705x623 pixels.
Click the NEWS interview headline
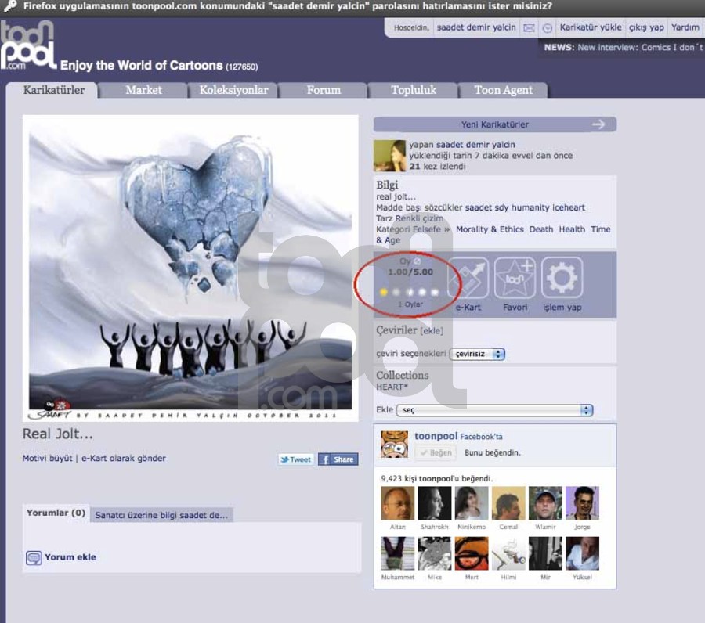point(640,48)
